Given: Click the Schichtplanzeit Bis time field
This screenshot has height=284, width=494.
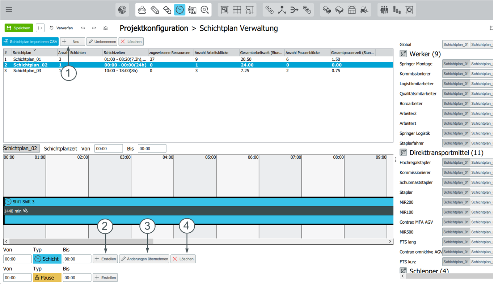Looking at the screenshot, I should click(x=152, y=149).
